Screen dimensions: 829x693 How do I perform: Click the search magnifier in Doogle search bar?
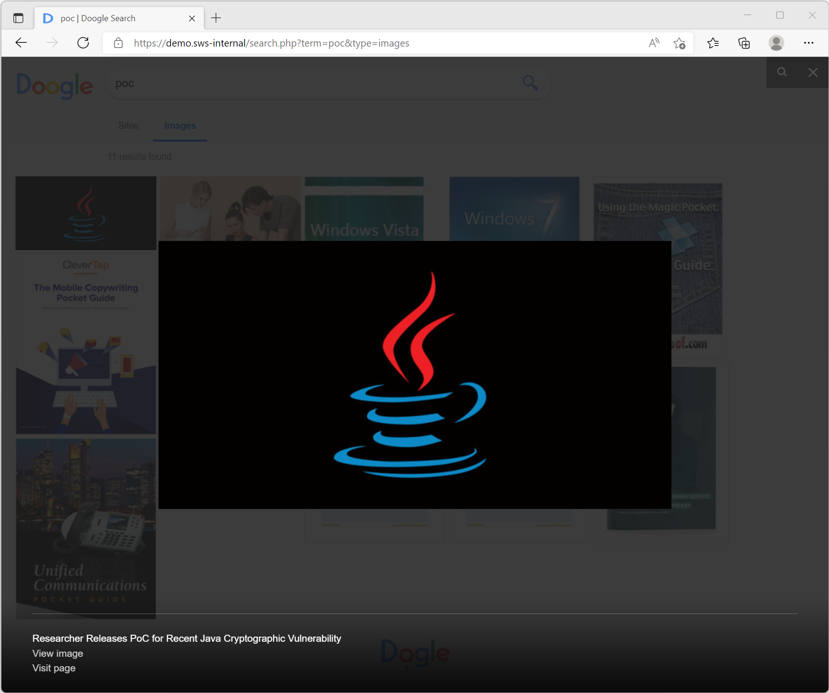click(530, 83)
